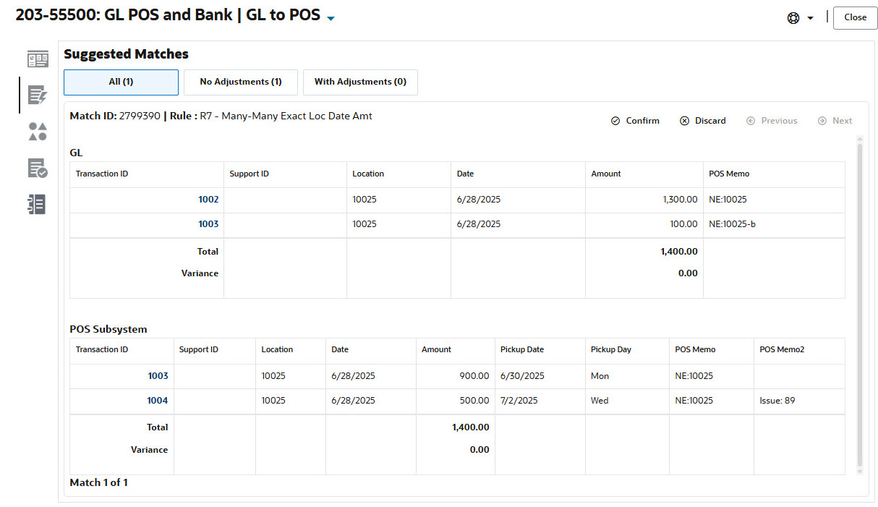Expand the help menu dropdown arrow
This screenshot has height=507, width=878.
point(810,18)
